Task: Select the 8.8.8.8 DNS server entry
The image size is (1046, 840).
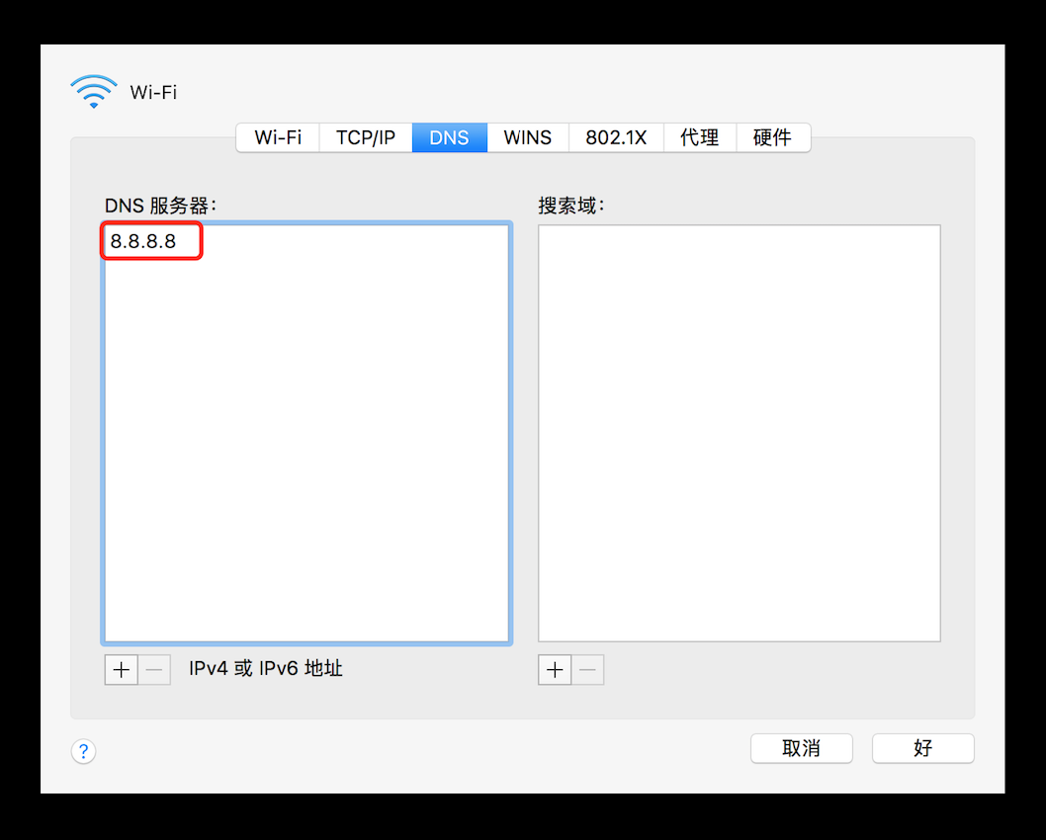Action: (150, 240)
